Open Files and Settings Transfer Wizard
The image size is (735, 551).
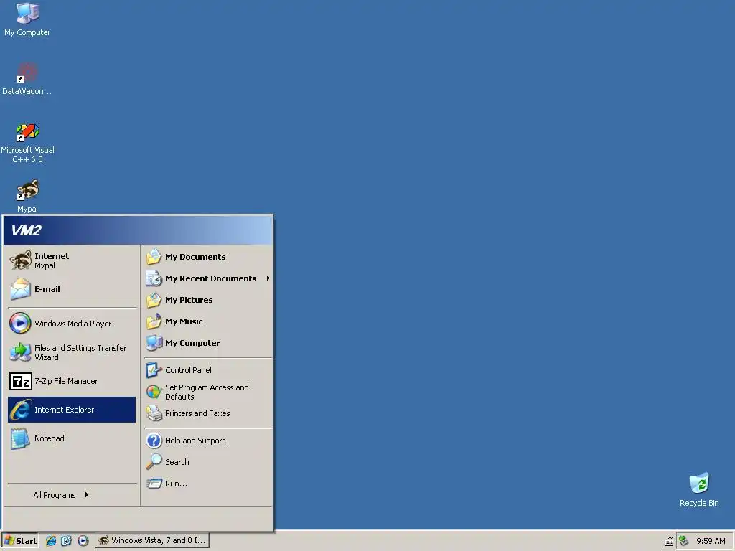pos(72,352)
